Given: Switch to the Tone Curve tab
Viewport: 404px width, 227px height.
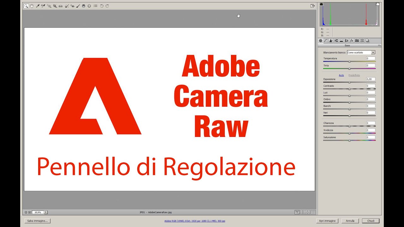Looking at the screenshot, I should 326,41.
